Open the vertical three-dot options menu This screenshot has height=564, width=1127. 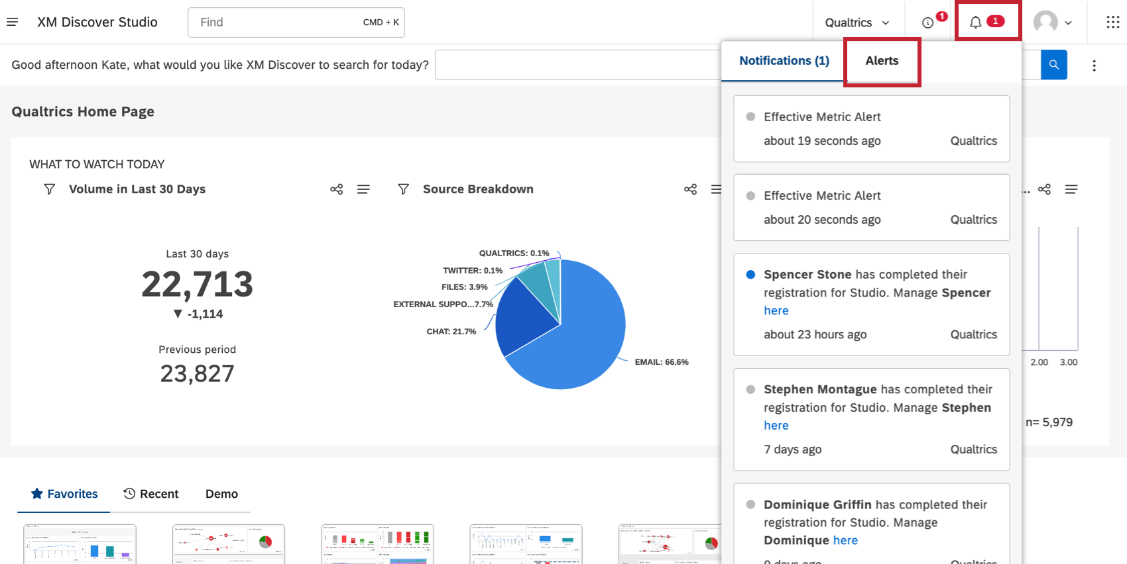pos(1094,66)
